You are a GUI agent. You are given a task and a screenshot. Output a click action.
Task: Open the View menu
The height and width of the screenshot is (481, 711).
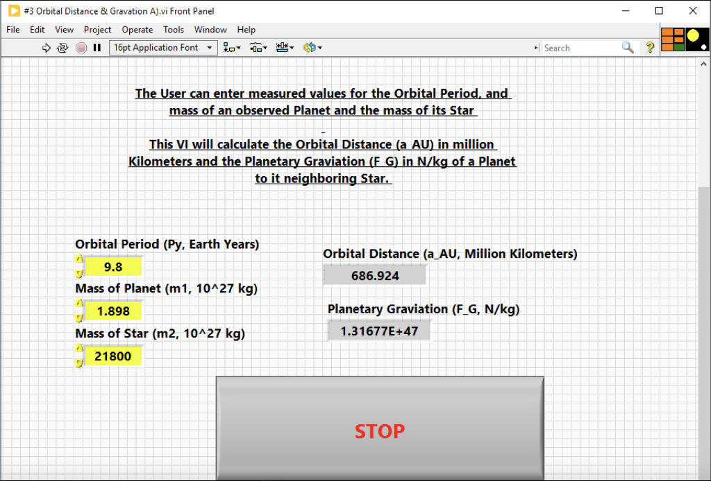click(64, 30)
